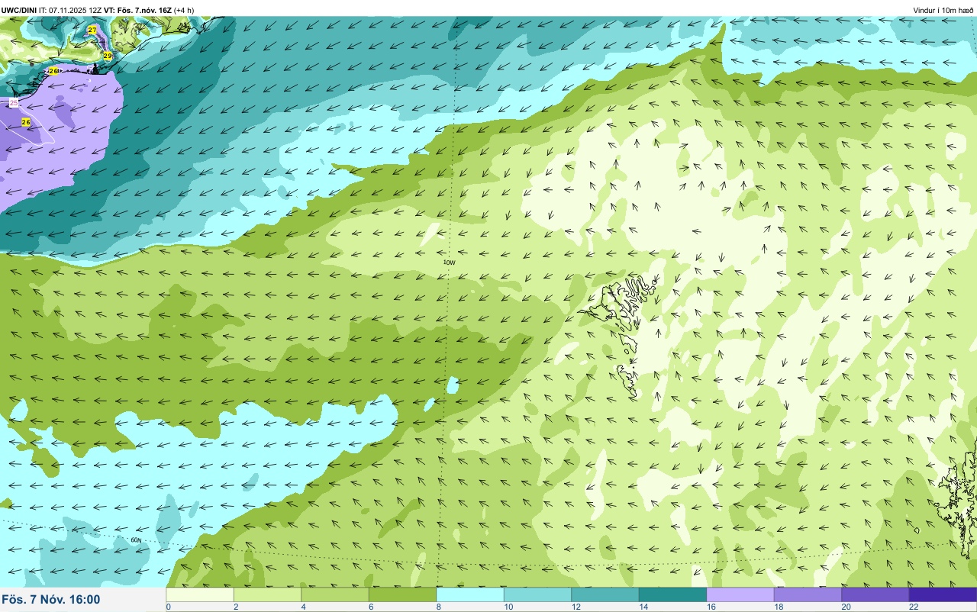
Task: Click the 6–8 m/s olive green legend swatch
Action: 402,594
